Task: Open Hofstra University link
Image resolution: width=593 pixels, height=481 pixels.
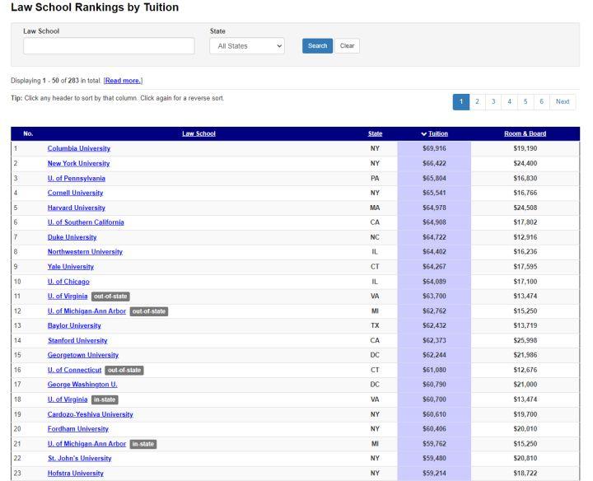Action: pyautogui.click(x=75, y=474)
